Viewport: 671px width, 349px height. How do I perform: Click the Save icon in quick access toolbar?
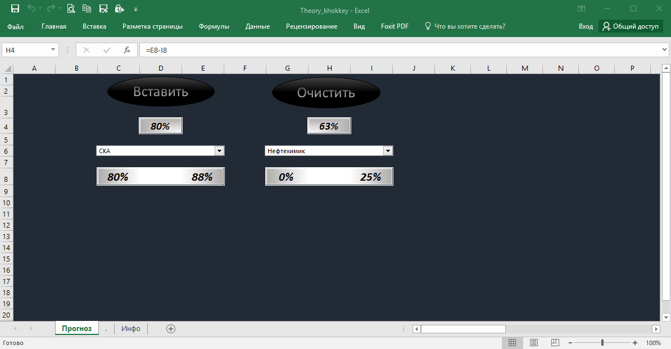[15, 8]
